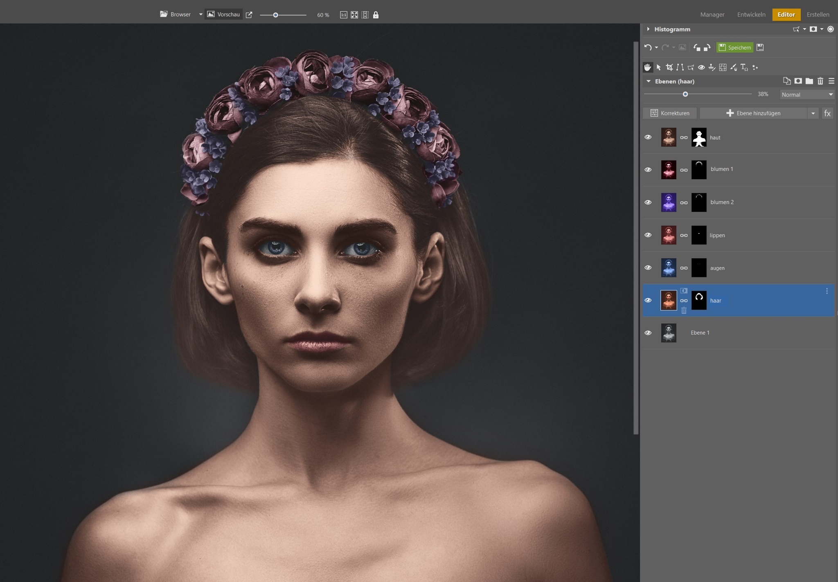Select the red-eye correction eye tool
This screenshot has height=582, width=838.
[x=701, y=67]
